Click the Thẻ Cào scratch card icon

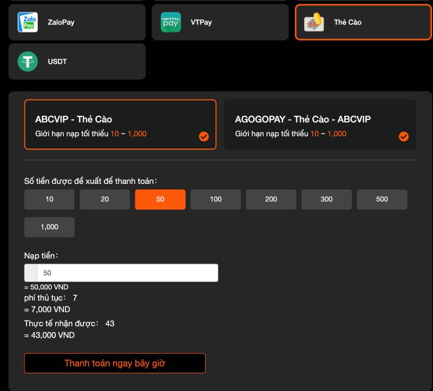pyautogui.click(x=314, y=22)
